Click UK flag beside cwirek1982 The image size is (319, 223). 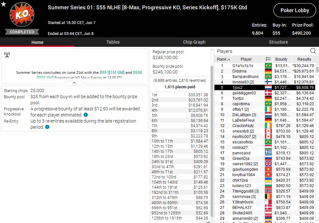tap(268, 164)
